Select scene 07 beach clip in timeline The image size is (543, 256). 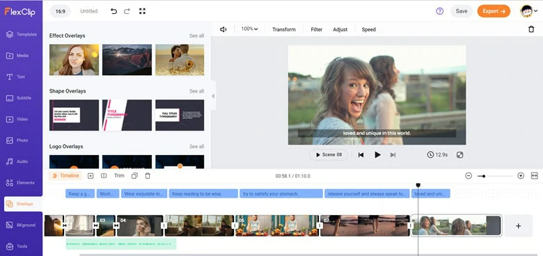point(365,225)
